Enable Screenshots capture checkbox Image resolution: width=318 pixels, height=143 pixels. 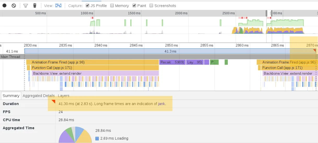pyautogui.click(x=151, y=5)
